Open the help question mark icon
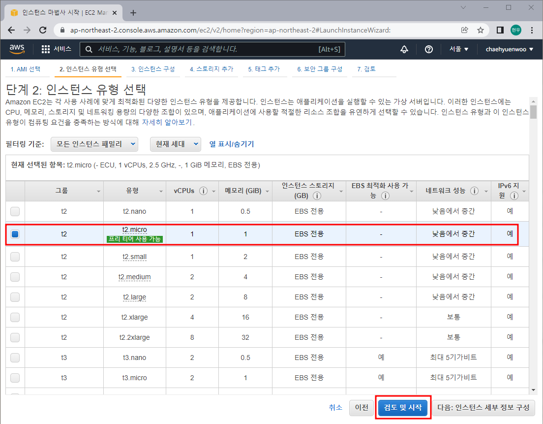Viewport: 543px width, 424px height. pos(429,49)
